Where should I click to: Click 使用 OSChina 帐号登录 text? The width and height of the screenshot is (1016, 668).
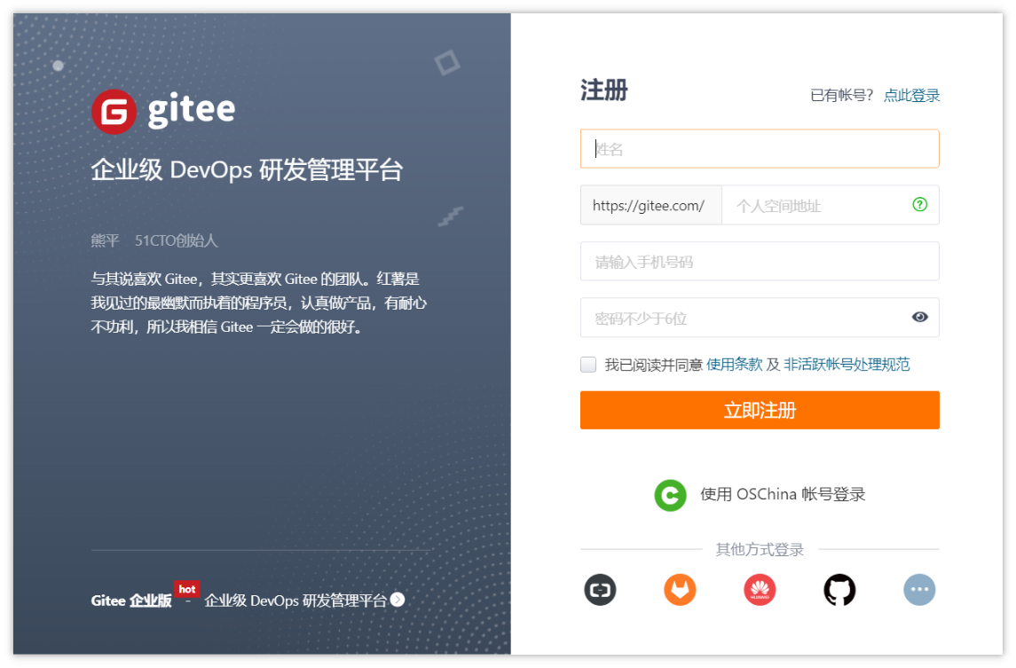(x=782, y=494)
